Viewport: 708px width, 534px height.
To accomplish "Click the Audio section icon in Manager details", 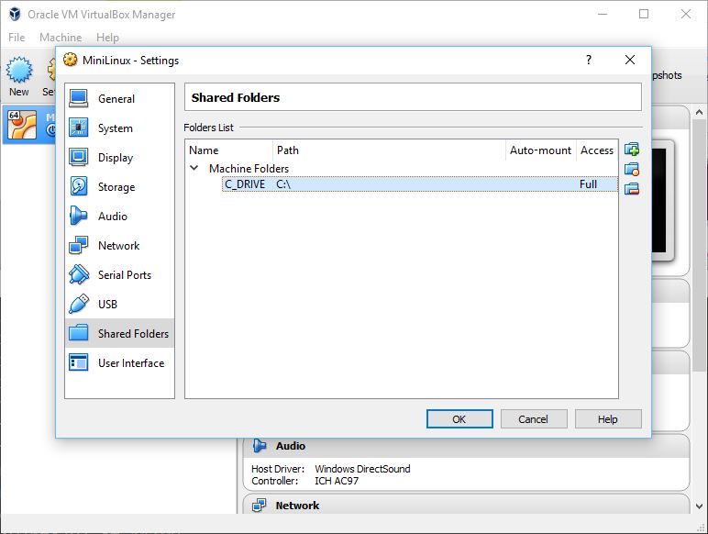I will pos(260,446).
